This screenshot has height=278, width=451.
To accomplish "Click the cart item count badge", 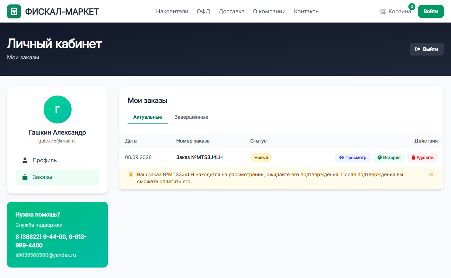I will click(412, 6).
